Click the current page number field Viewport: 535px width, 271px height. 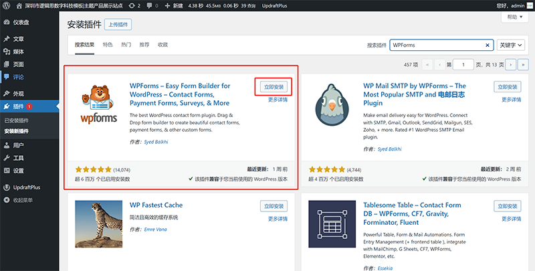[x=463, y=64]
